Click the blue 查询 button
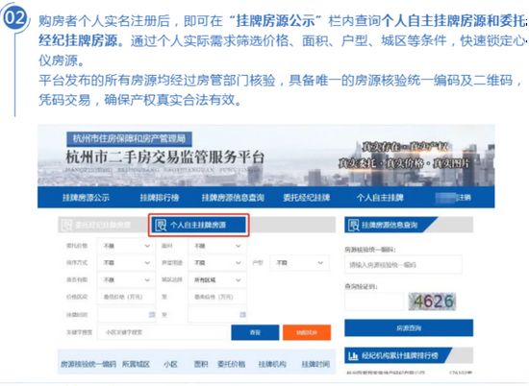The image size is (529, 386). pyautogui.click(x=255, y=332)
